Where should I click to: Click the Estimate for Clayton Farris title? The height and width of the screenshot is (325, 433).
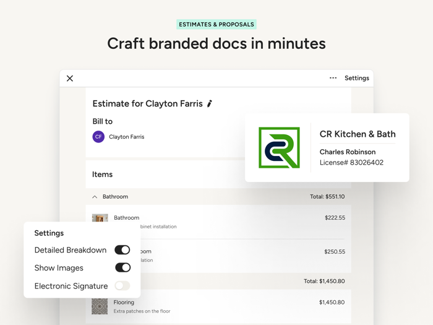(x=147, y=103)
